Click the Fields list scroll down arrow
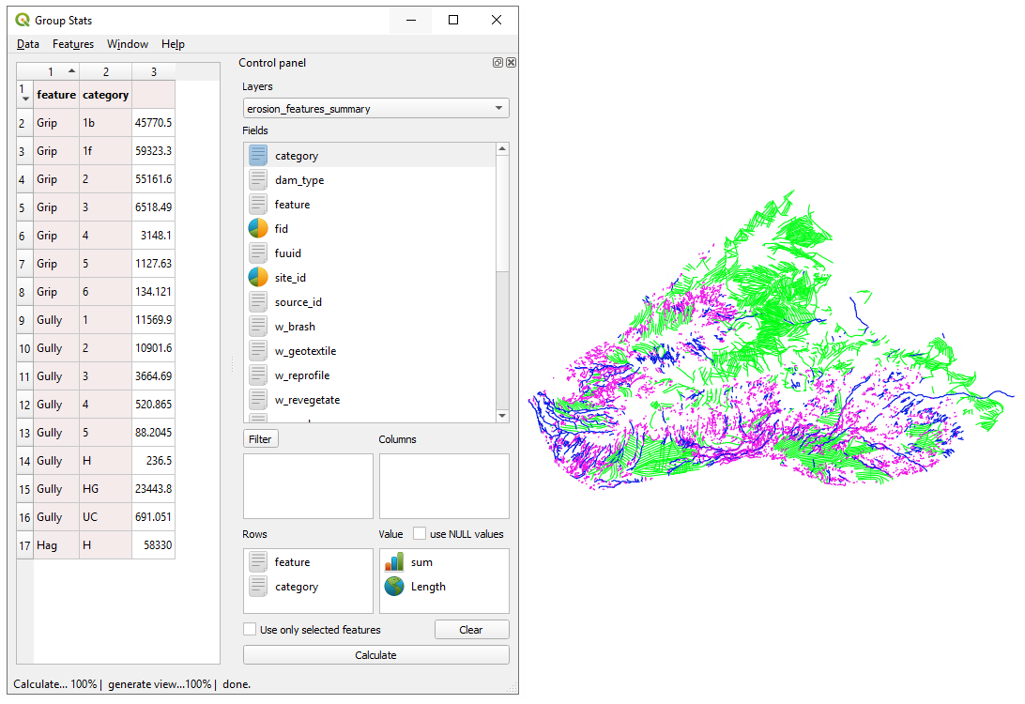Screen dimensions: 1025x704 tap(502, 416)
